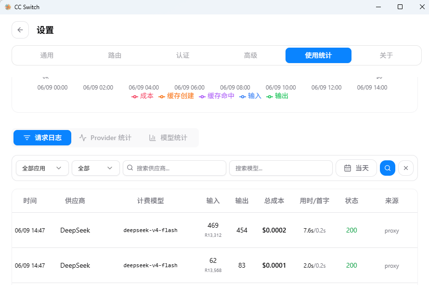Viewport: 429px width, 285px height.
Task: Click output value 83
Action: 242,265
